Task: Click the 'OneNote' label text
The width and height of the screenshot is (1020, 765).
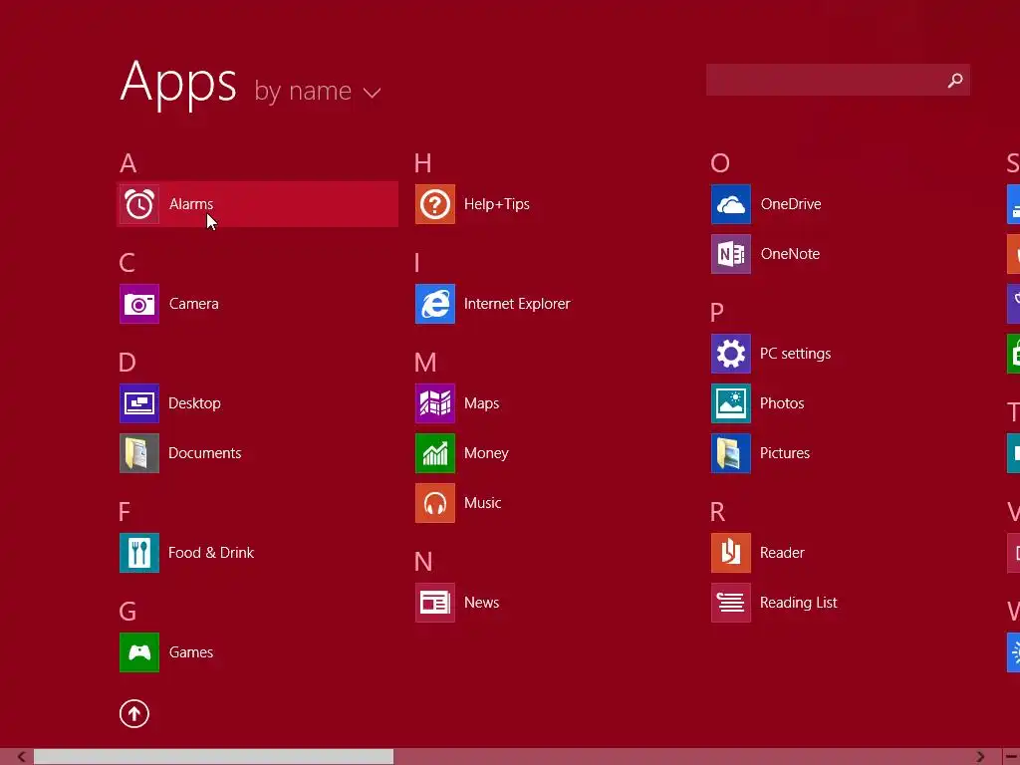Action: click(x=790, y=254)
